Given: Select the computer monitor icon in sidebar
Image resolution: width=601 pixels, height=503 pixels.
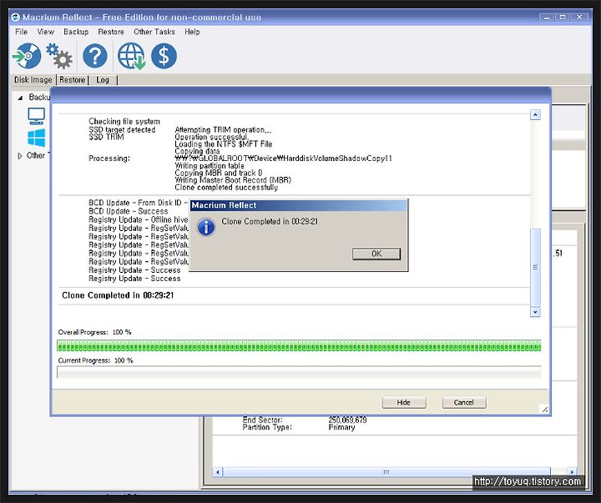Looking at the screenshot, I should 37,116.
